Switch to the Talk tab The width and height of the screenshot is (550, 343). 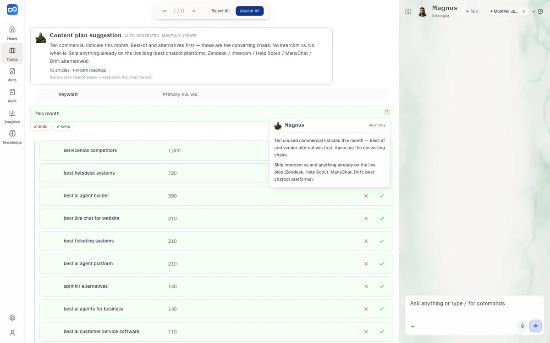coord(472,11)
